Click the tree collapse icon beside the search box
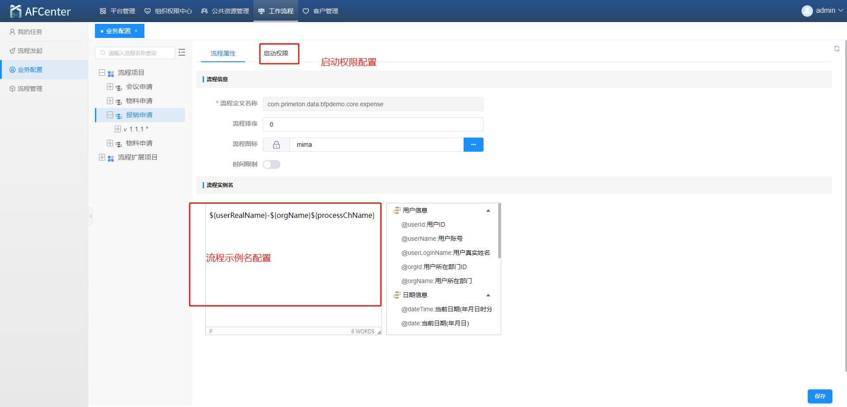Image resolution: width=847 pixels, height=407 pixels. pyautogui.click(x=181, y=52)
